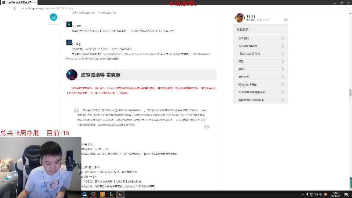
Task: Toggle the 中 input method indicator
Action: click(x=321, y=194)
